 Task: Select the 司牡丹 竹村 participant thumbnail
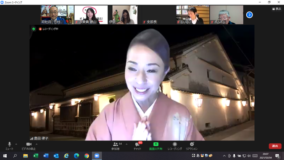point(57,15)
